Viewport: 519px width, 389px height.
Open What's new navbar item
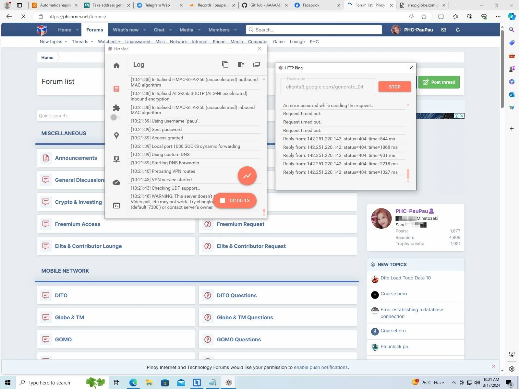click(x=126, y=30)
